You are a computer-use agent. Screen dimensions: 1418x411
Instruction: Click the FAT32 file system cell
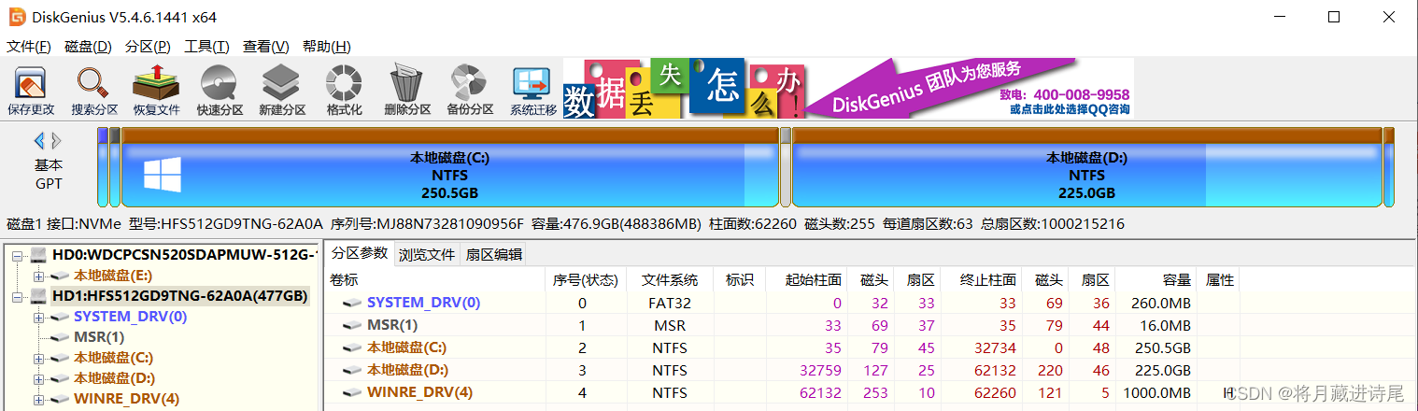[670, 303]
